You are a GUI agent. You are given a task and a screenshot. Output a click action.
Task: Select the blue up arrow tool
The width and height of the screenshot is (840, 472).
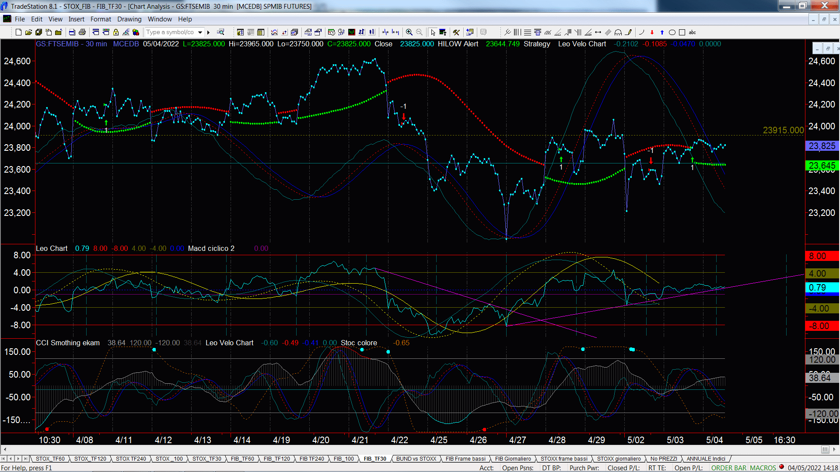click(662, 32)
